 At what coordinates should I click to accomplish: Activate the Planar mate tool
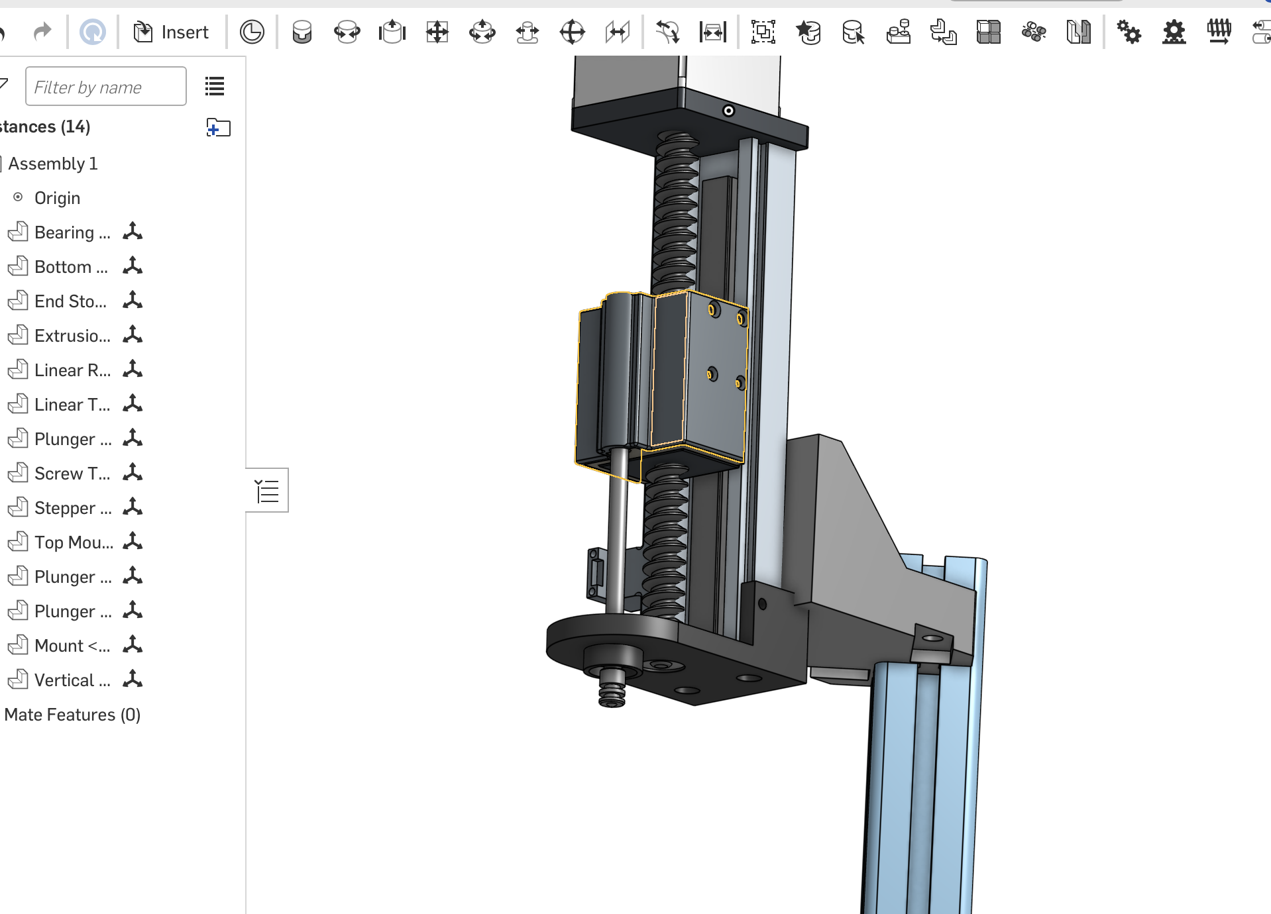click(437, 32)
